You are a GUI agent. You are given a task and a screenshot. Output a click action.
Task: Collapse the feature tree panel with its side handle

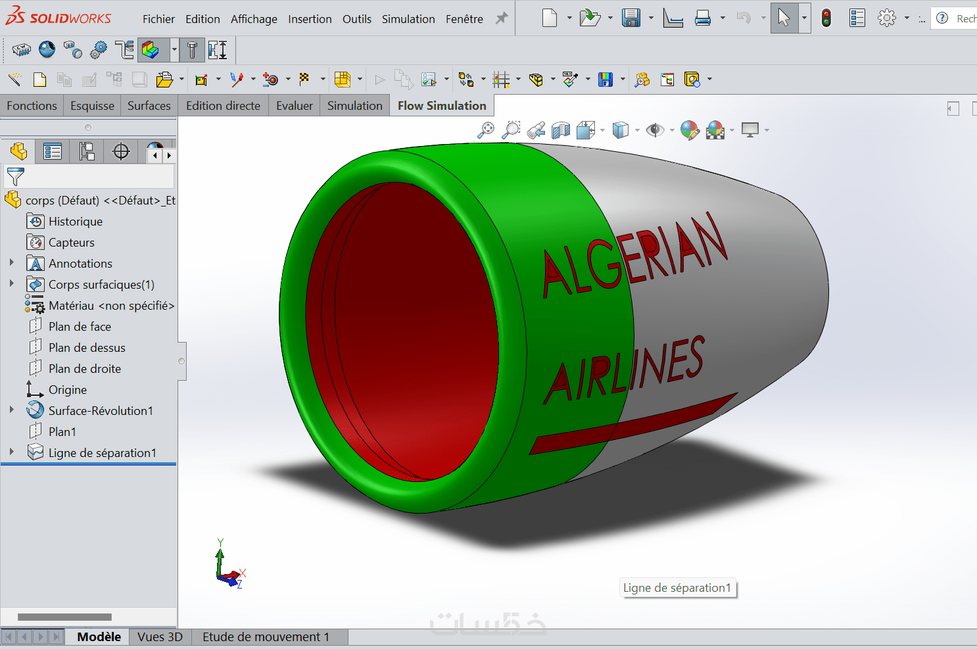(181, 361)
